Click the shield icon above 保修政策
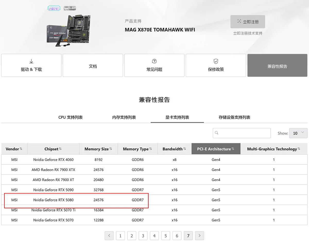 pyautogui.click(x=216, y=61)
